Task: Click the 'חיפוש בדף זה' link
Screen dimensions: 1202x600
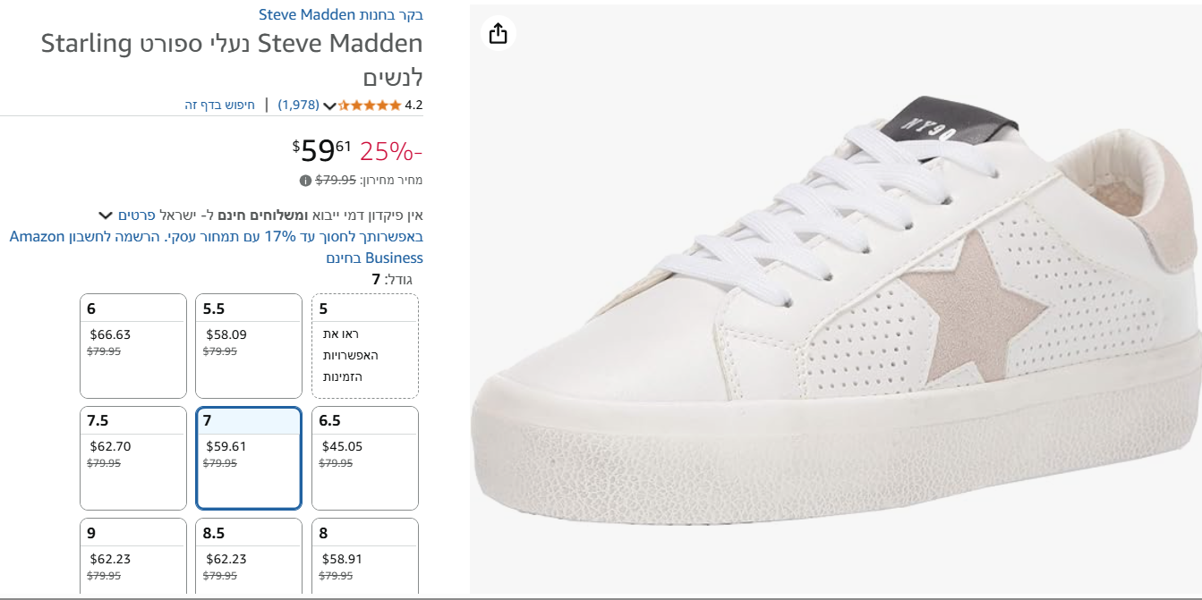Action: point(220,105)
